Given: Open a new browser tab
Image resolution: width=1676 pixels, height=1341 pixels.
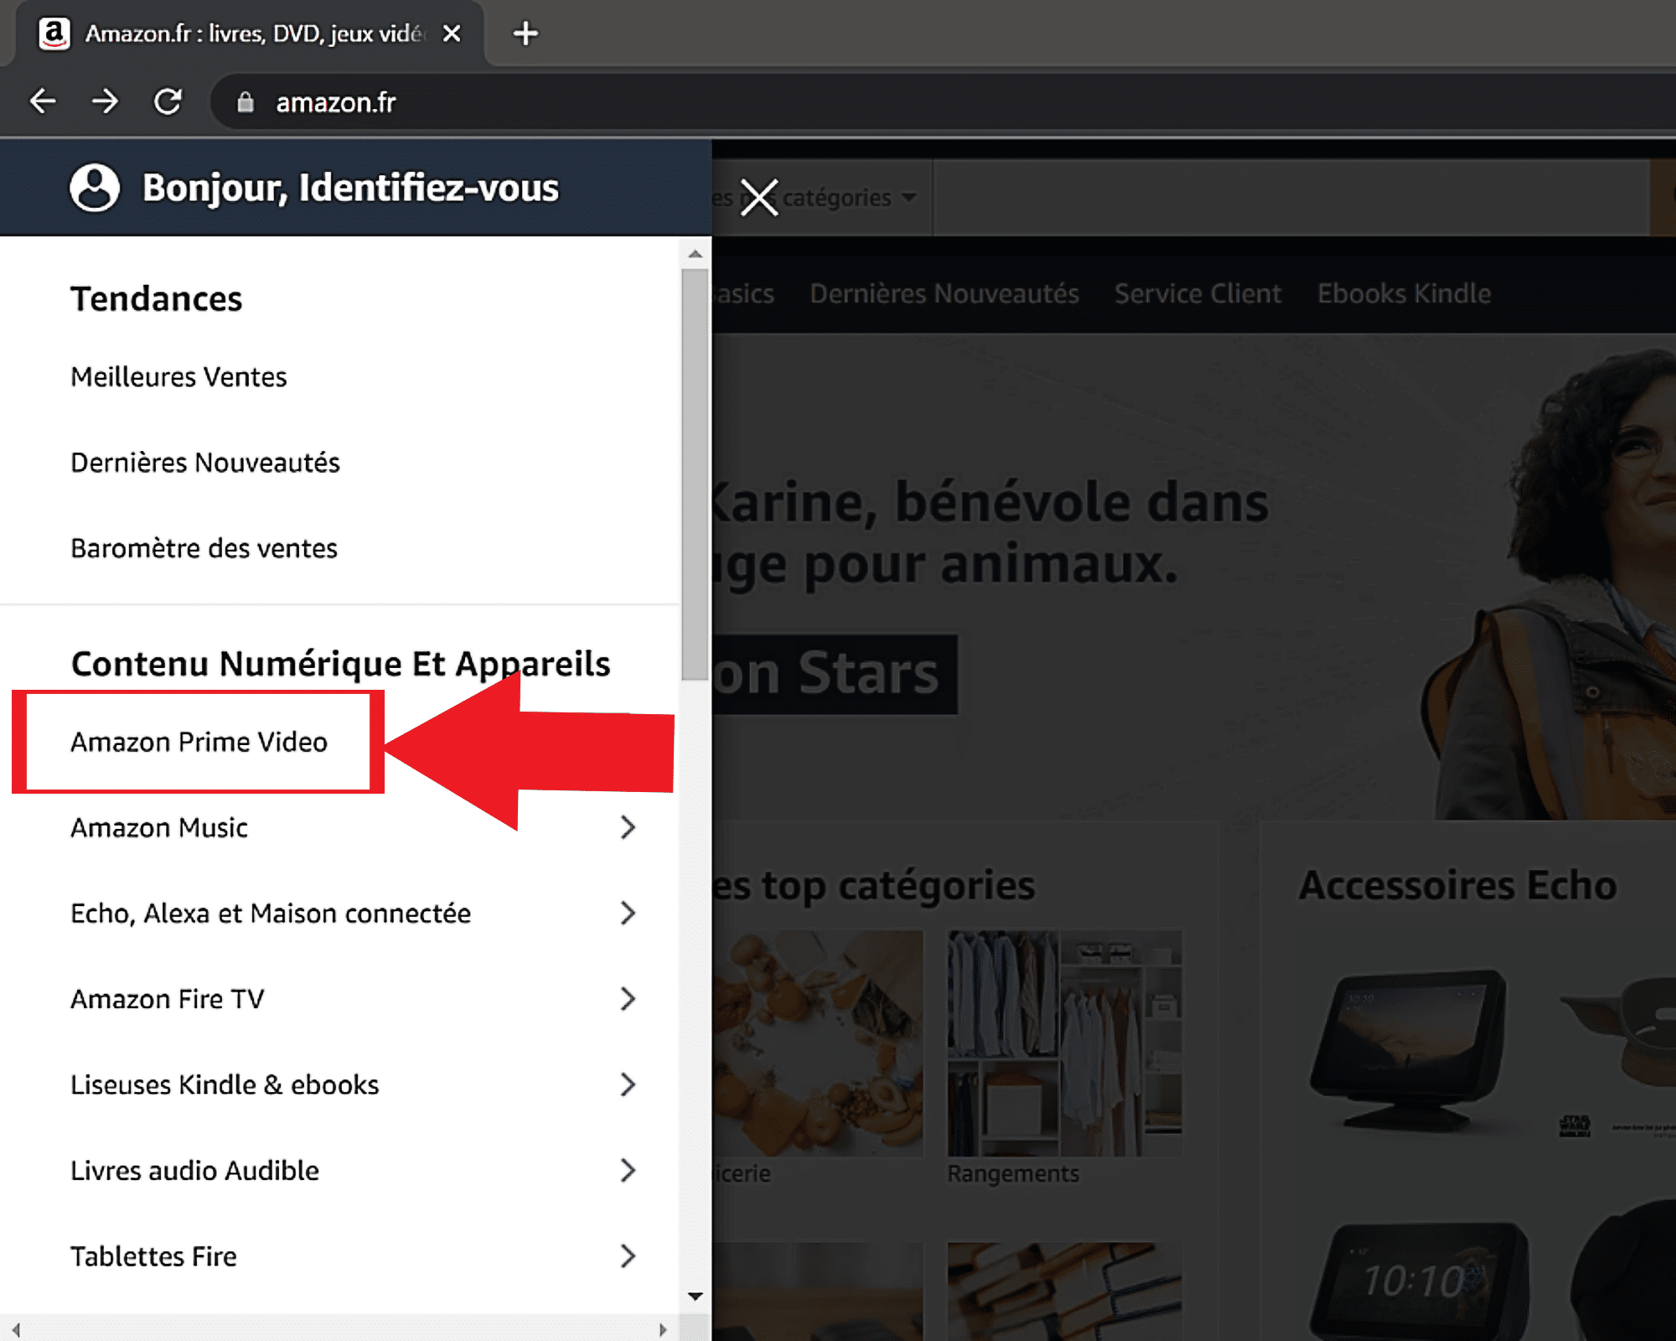Looking at the screenshot, I should pyautogui.click(x=525, y=34).
